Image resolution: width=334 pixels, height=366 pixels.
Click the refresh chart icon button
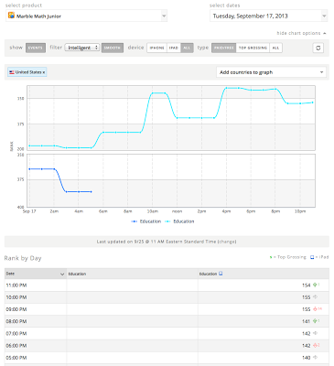click(318, 48)
